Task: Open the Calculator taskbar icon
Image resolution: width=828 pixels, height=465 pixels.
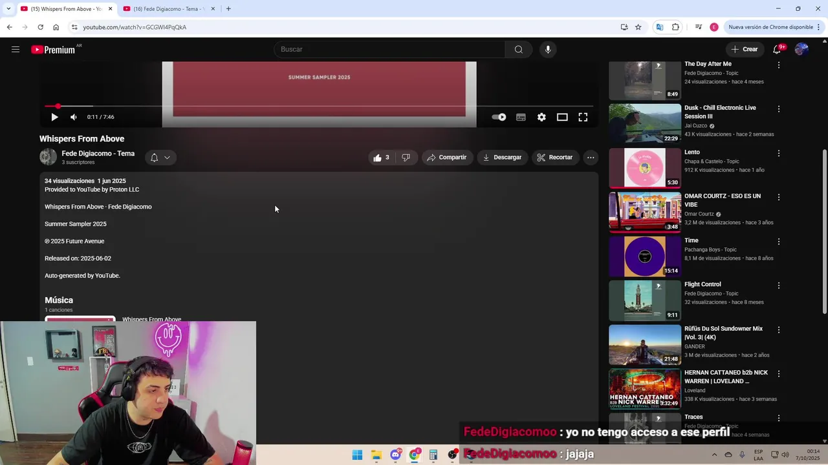Action: pos(433,455)
